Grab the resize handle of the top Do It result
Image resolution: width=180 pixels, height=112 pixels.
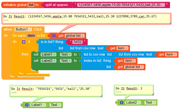[x=170, y=23]
